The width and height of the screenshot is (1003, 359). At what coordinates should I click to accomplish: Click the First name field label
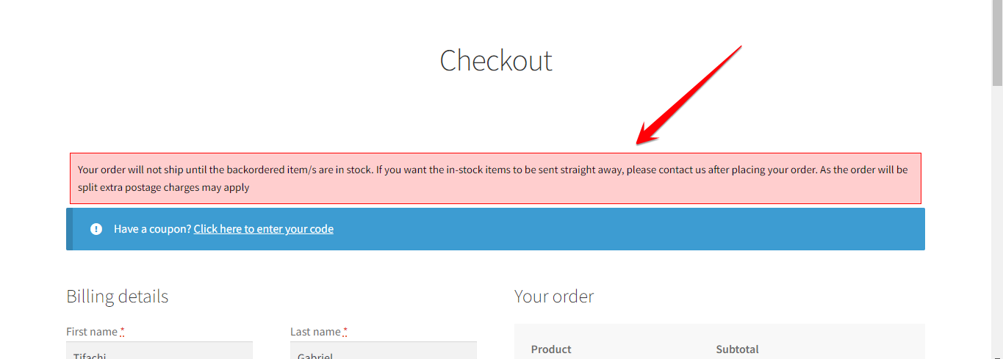click(x=92, y=332)
